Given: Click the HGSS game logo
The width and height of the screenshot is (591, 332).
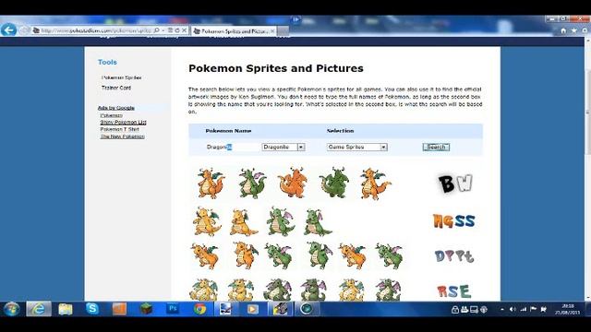Looking at the screenshot, I should [453, 220].
